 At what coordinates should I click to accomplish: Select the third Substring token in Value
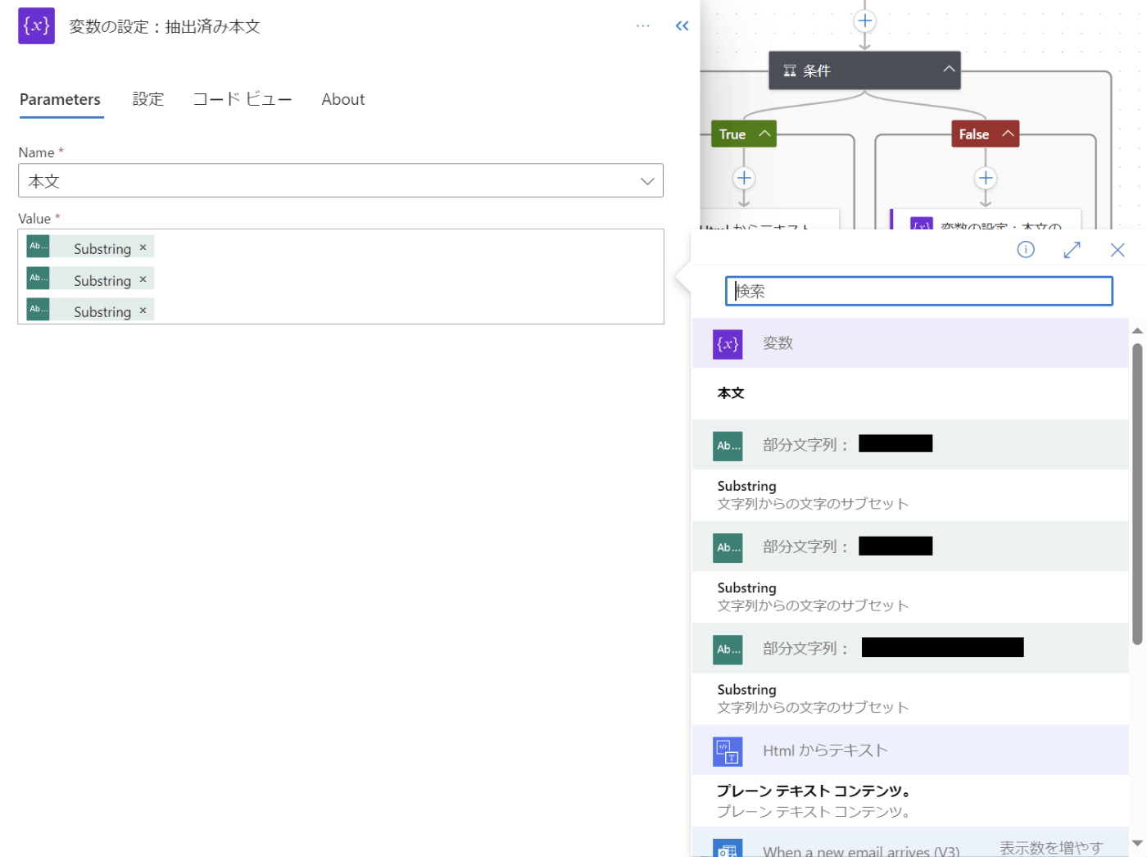tap(90, 311)
